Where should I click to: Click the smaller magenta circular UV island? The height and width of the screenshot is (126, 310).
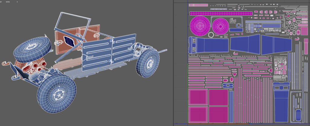coord(220,26)
